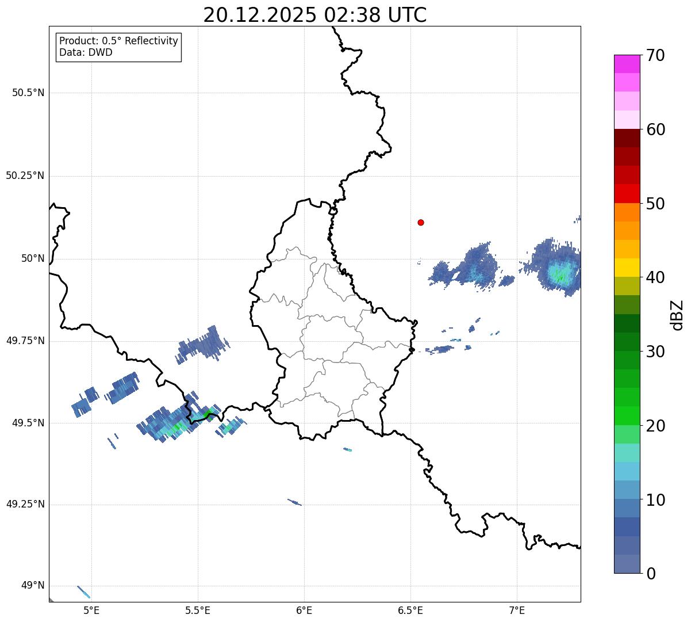This screenshot has height=622, width=691.
Task: Click the 6°E longitude label
Action: coord(304,610)
